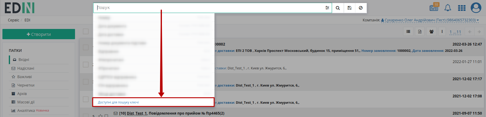
Task: Click the archive box icon beside Архів
Action: (13, 94)
